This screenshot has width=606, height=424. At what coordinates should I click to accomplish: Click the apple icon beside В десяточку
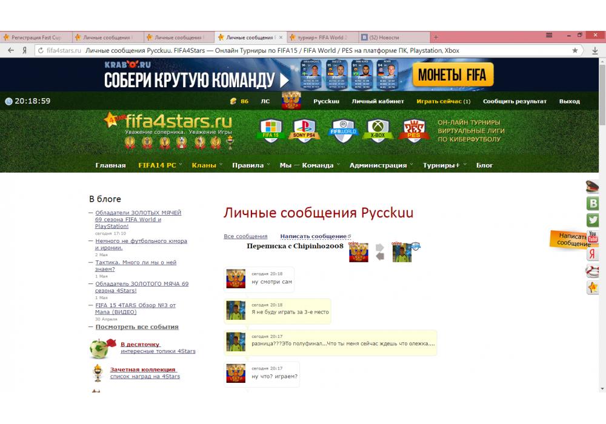(102, 348)
